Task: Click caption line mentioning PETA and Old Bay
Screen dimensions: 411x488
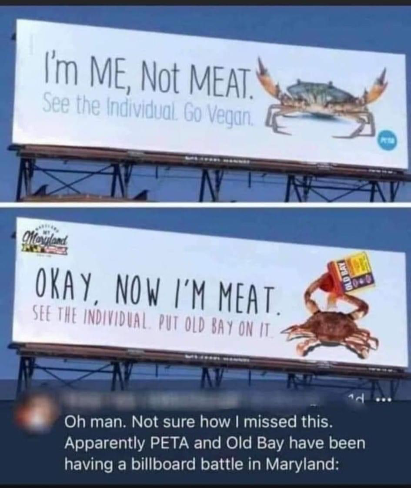Action: 215,443
